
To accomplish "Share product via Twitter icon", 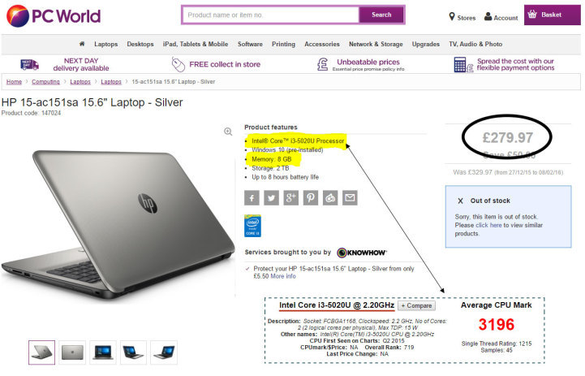I will coord(271,198).
